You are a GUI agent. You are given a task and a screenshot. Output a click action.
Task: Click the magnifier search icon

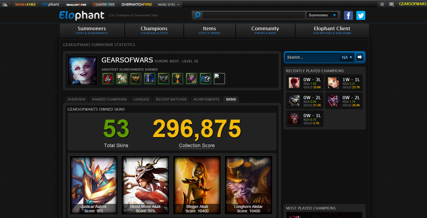197,15
